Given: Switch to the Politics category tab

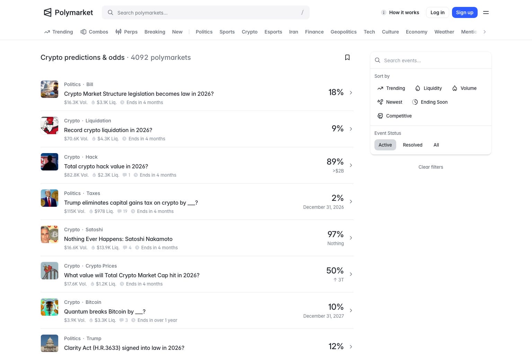Looking at the screenshot, I should click(x=204, y=32).
